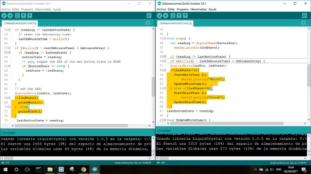Viewport: 311px width, 174px height.
Task: Open Cortana search circle on taskbar
Action: pyautogui.click(x=16, y=169)
